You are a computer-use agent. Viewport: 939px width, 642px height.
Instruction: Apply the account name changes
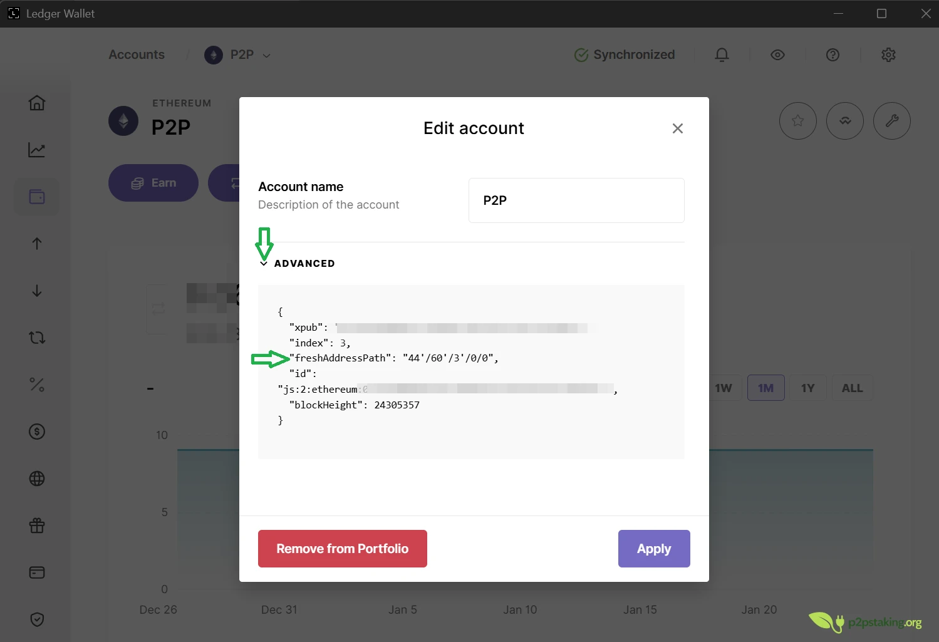click(653, 548)
